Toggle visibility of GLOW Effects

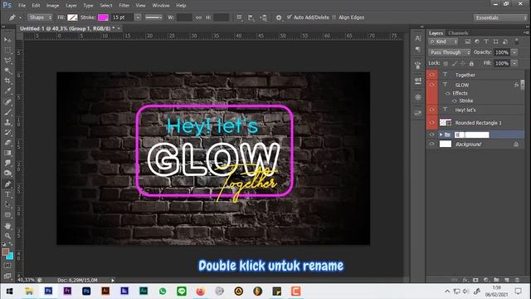(x=448, y=93)
